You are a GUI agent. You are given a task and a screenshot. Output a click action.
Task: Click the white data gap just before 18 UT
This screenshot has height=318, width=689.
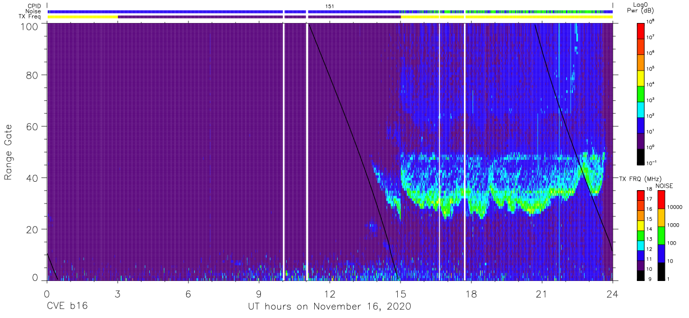(x=465, y=151)
